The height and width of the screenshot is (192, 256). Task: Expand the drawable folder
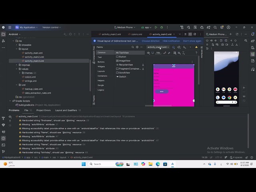(x=16, y=45)
